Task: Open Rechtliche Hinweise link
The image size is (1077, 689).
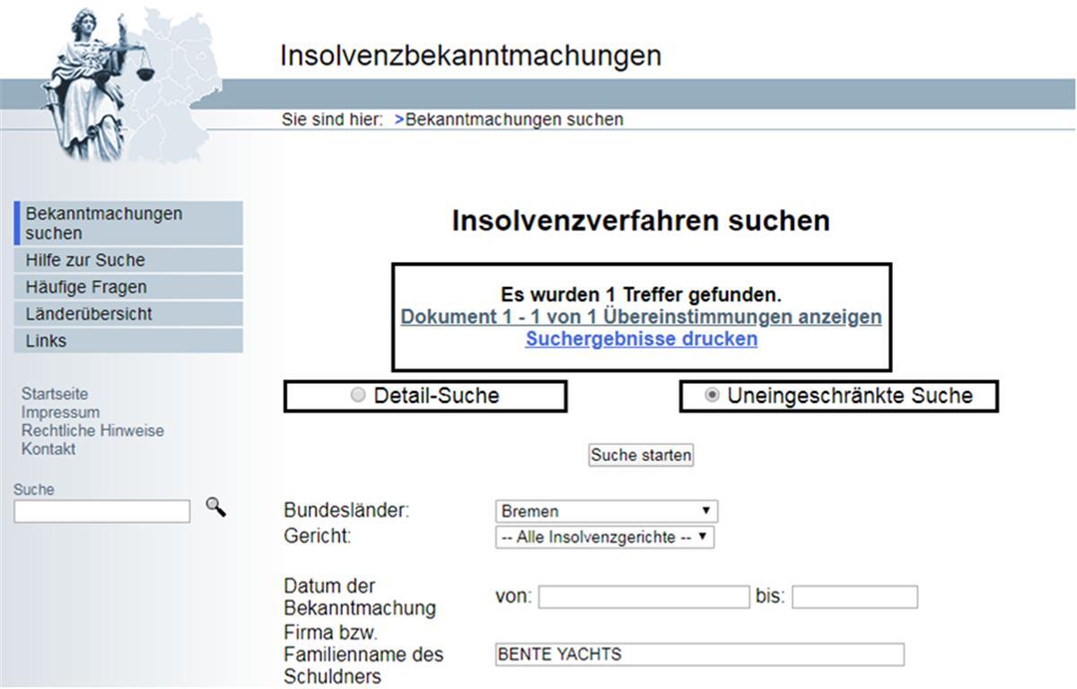Action: (92, 431)
